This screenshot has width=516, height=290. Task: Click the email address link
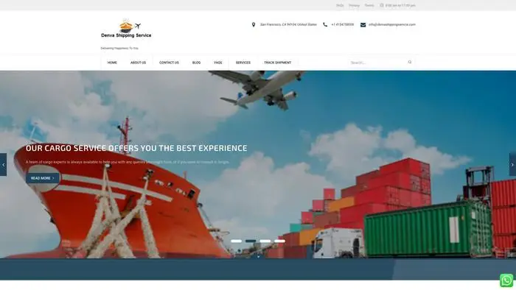[x=392, y=24]
